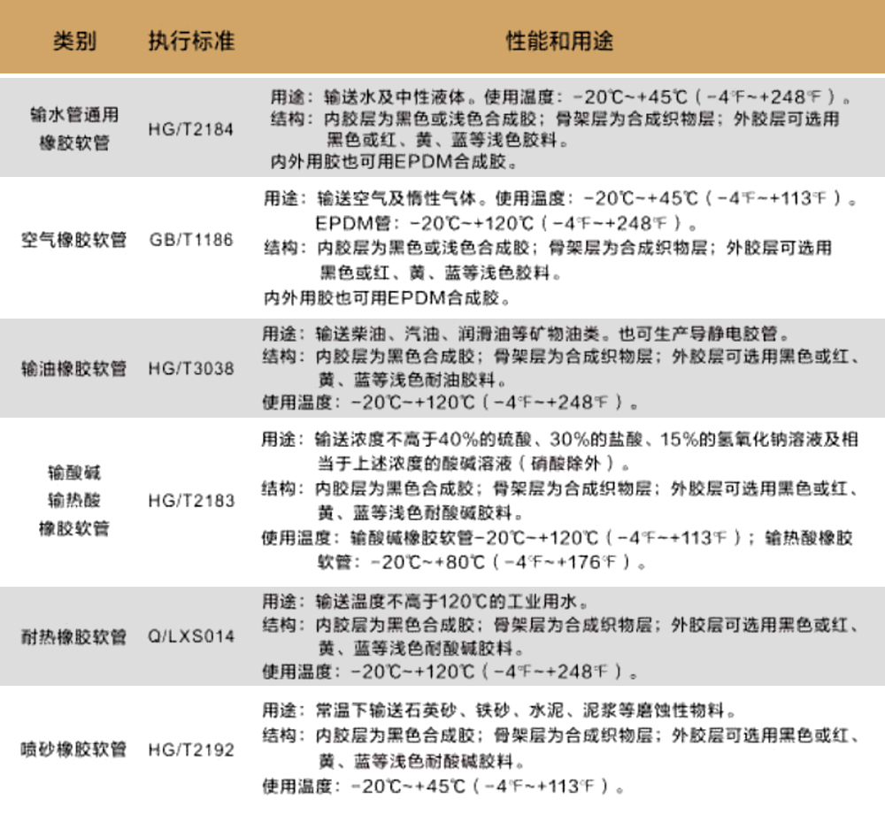Click the GB/T1186 standard code
Image resolution: width=885 pixels, height=815 pixels.
[x=191, y=240]
